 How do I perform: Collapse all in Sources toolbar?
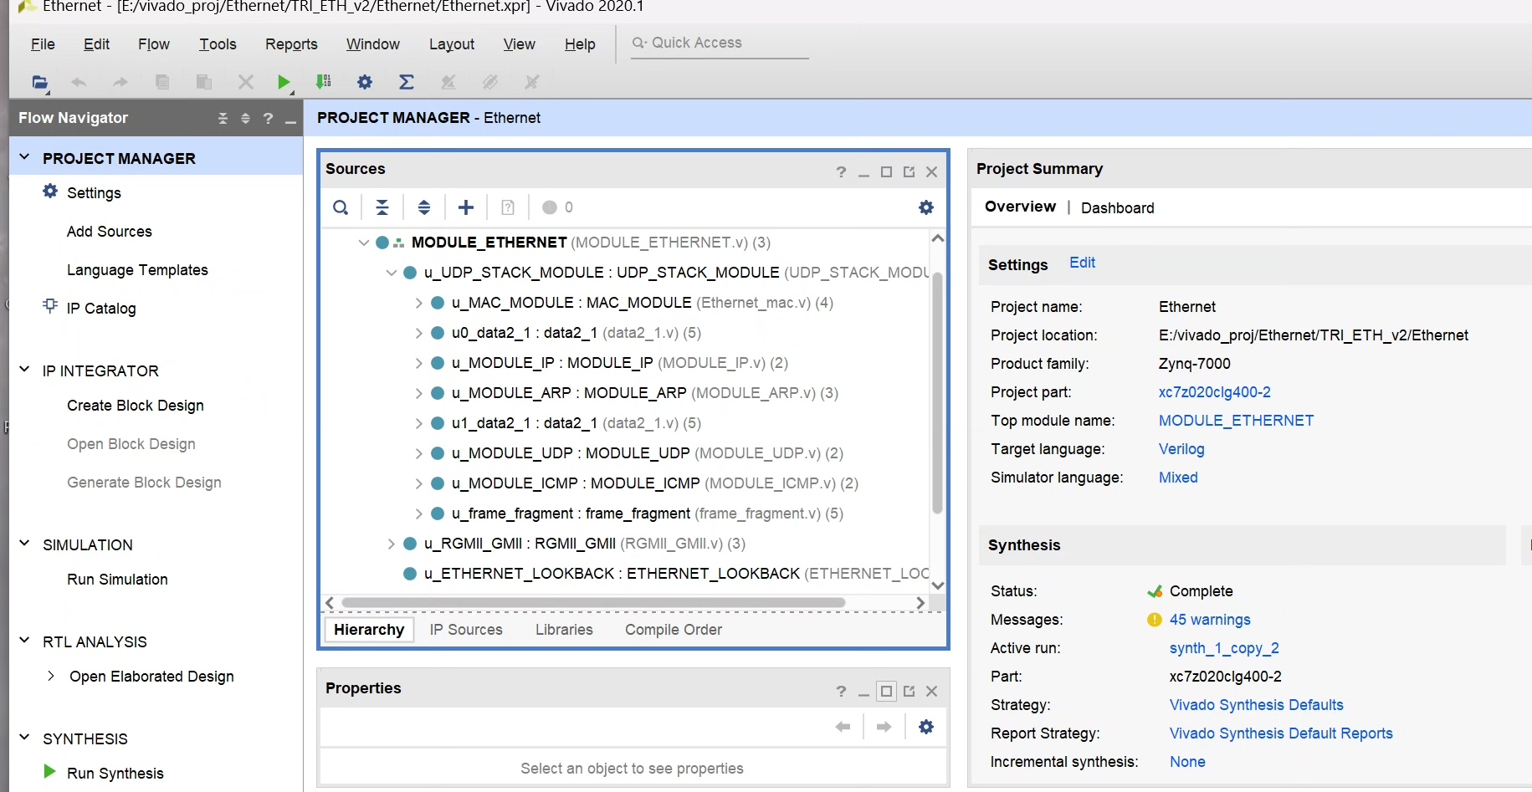coord(382,207)
